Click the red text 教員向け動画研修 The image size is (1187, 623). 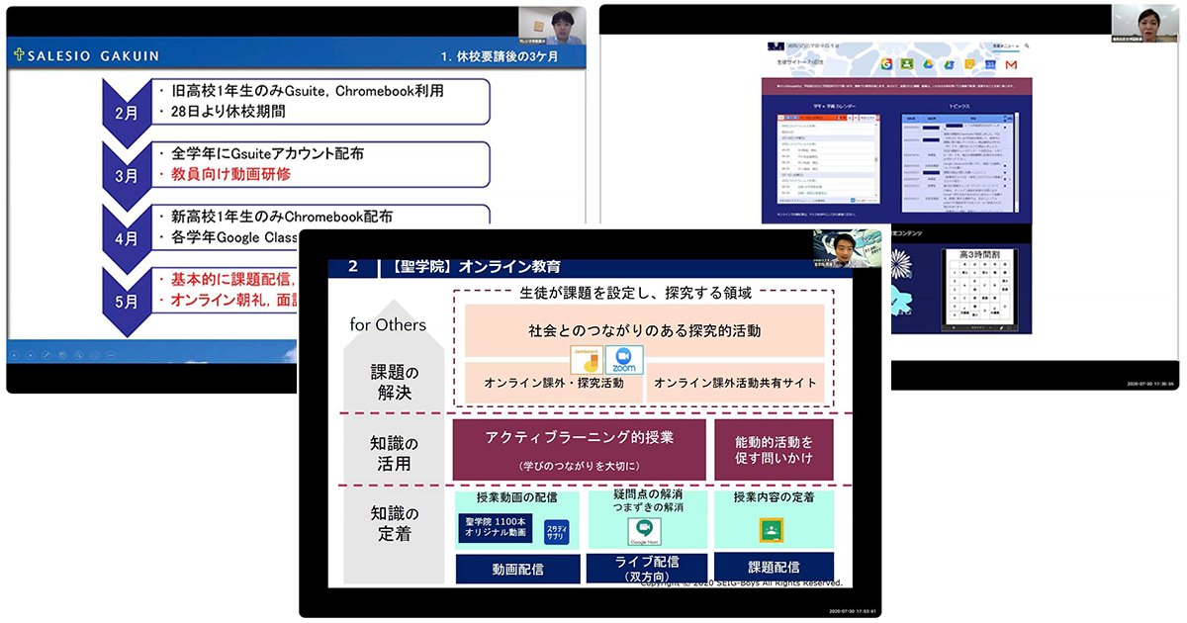pyautogui.click(x=230, y=174)
